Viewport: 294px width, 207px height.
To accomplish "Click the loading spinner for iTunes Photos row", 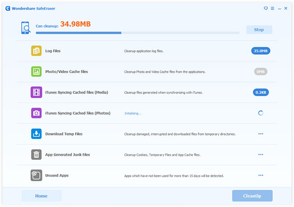I will click(x=261, y=113).
